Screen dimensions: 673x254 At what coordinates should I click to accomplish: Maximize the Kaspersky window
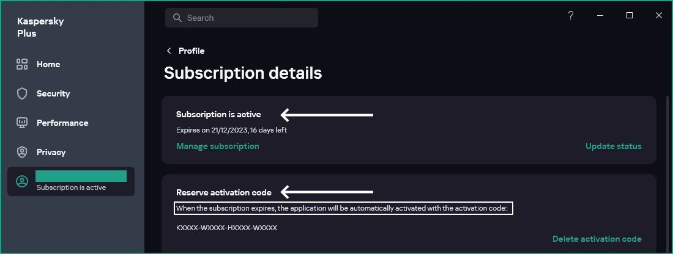630,16
